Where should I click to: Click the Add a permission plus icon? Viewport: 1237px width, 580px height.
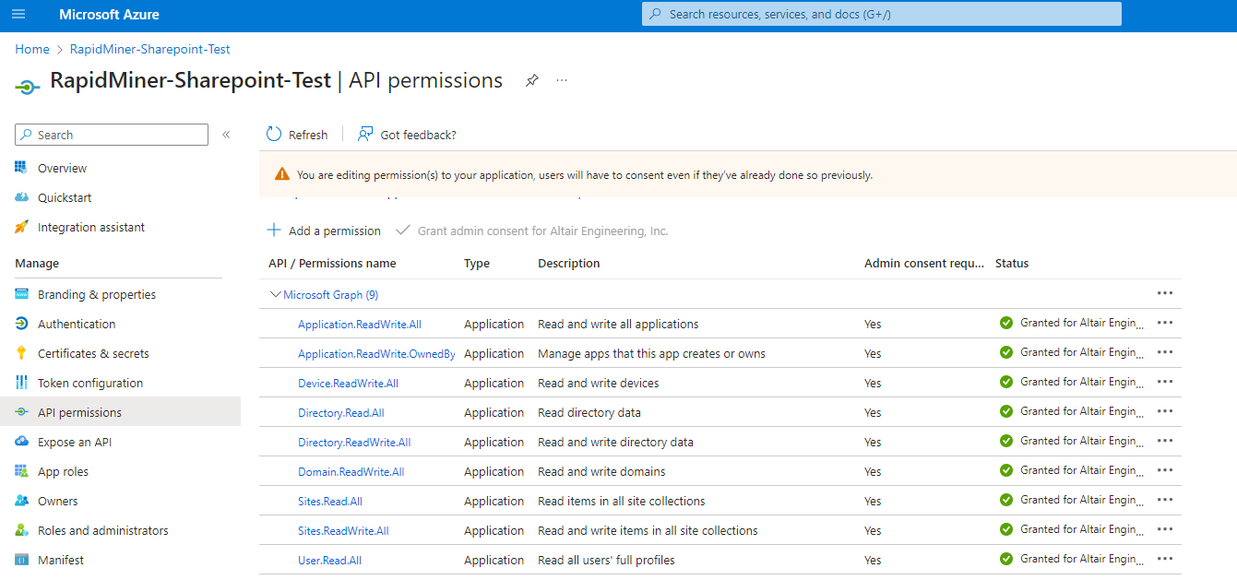274,231
